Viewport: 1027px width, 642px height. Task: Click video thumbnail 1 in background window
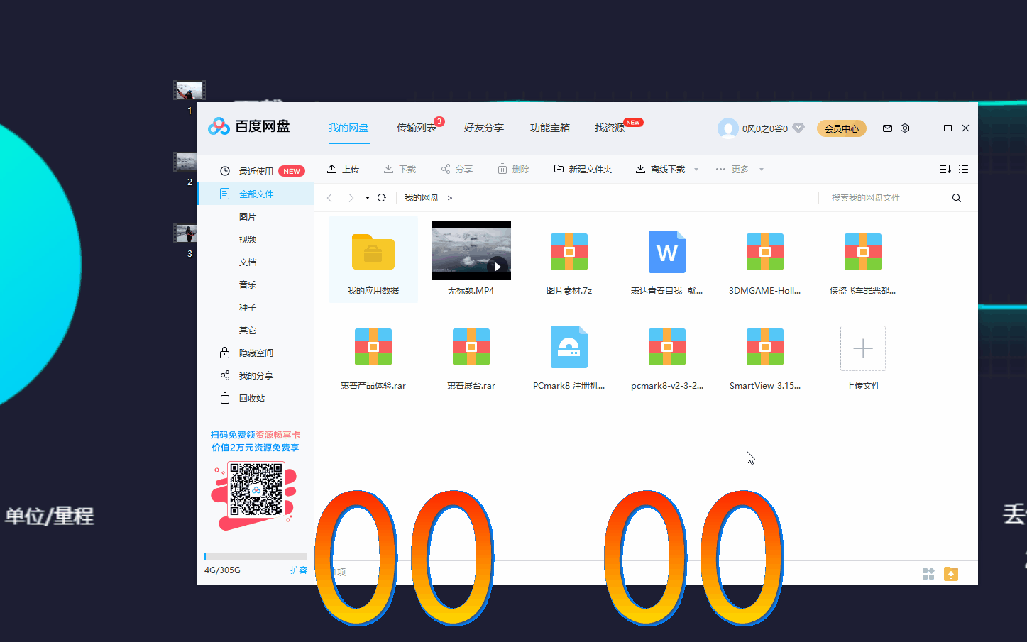click(x=189, y=90)
